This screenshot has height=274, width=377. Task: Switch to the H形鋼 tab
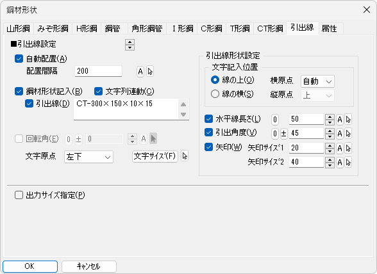(87, 29)
